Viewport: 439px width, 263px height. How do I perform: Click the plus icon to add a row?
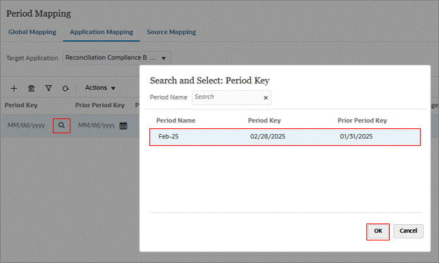tap(13, 89)
